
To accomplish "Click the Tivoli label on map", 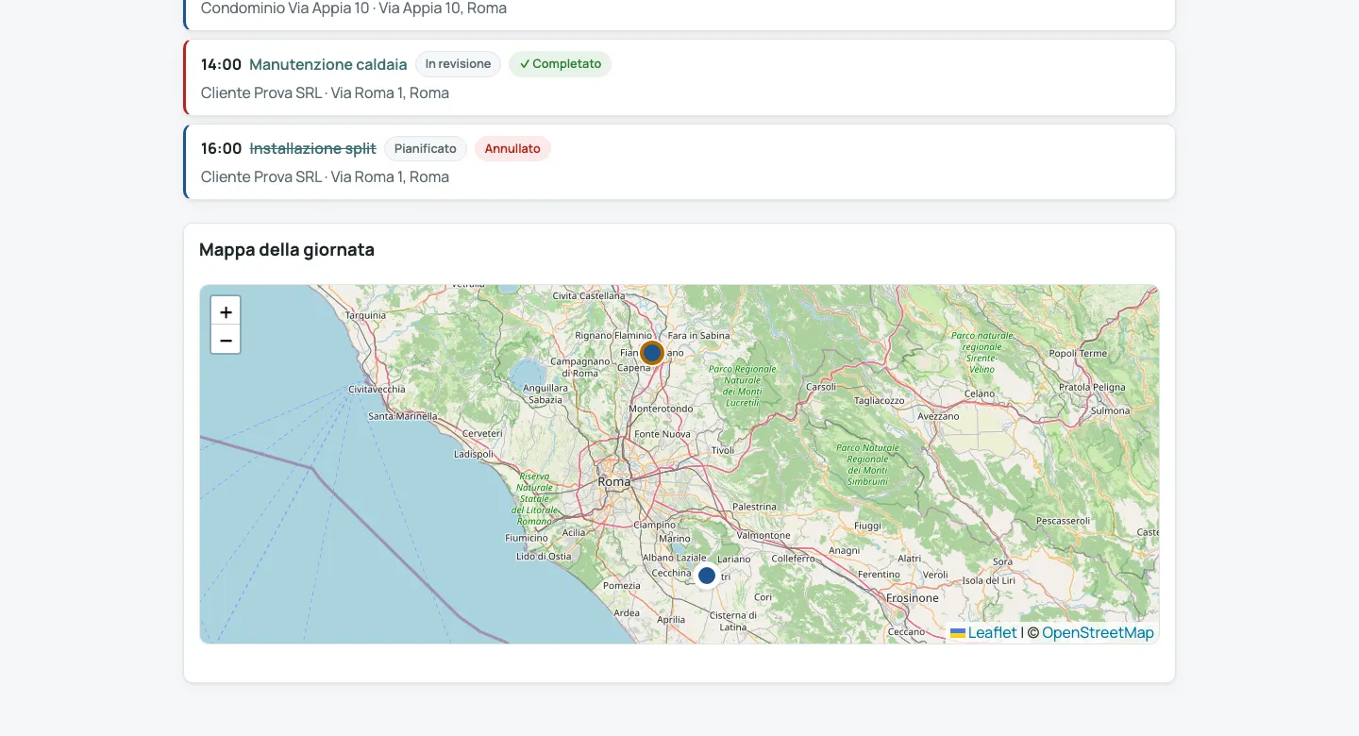I will [723, 450].
